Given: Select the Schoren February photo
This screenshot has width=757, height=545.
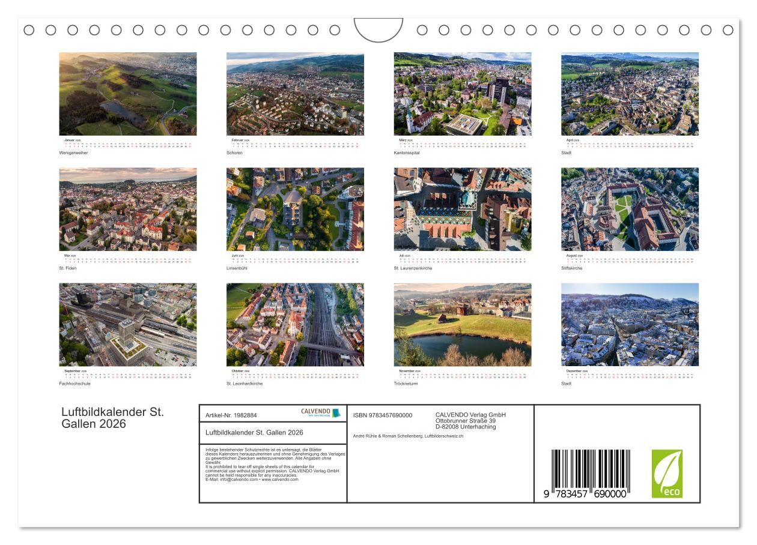Looking at the screenshot, I should tap(295, 94).
